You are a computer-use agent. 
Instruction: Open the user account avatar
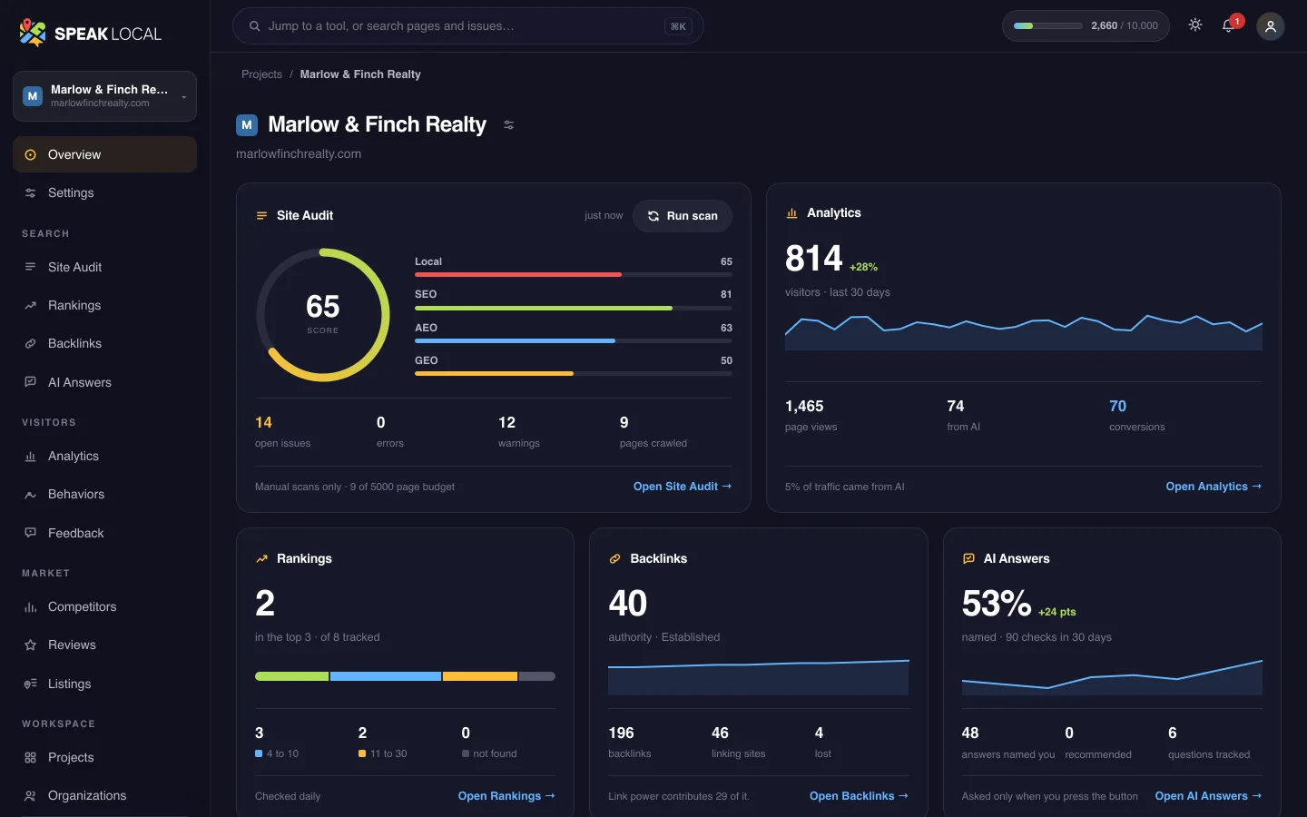pyautogui.click(x=1271, y=26)
